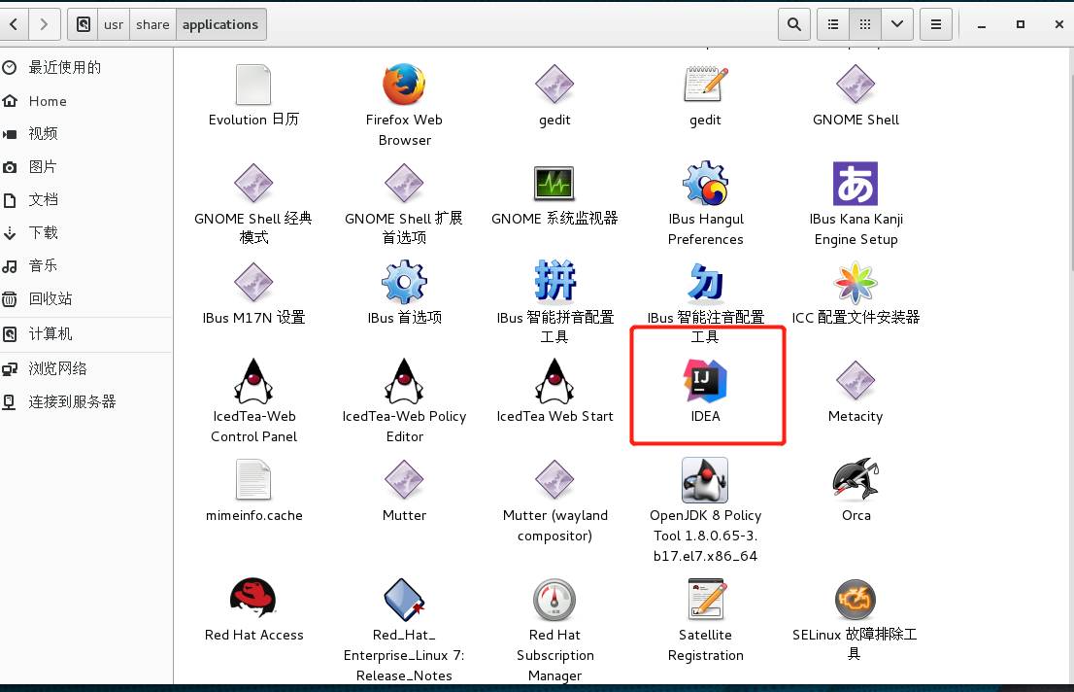Open the view options dropdown arrow
This screenshot has height=692, width=1074.
[x=897, y=24]
